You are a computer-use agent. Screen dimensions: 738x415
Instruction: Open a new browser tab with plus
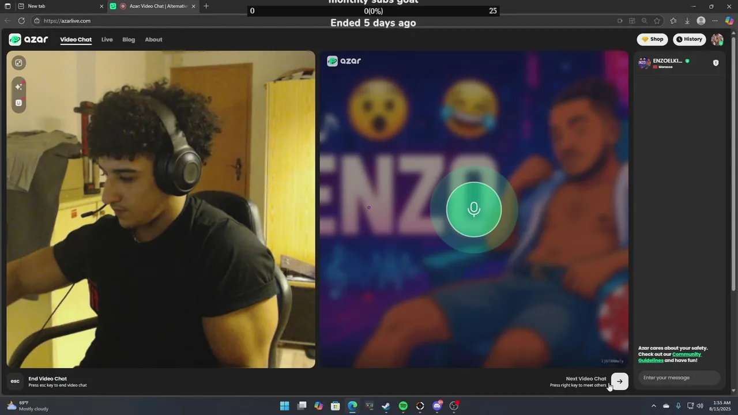206,6
